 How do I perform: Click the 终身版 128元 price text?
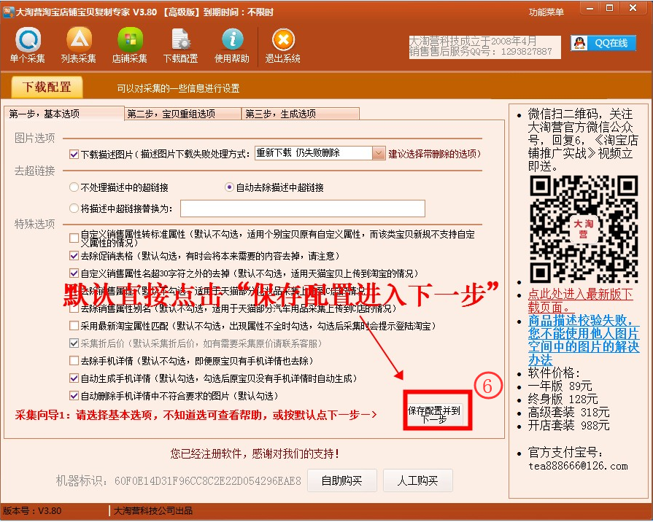click(x=563, y=400)
